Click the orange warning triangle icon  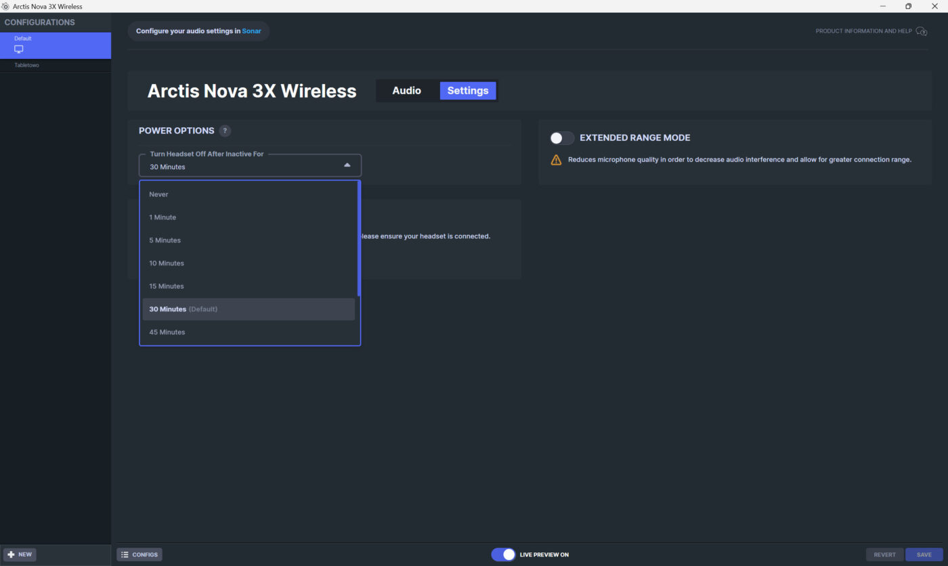[556, 160]
